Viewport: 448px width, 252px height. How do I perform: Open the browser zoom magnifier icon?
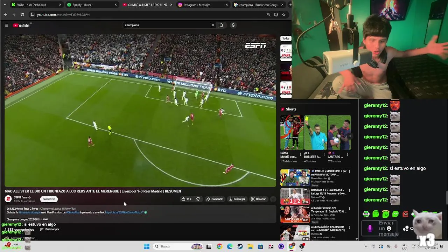(268, 15)
